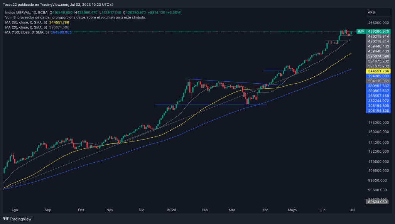Click the green 426280.970 current price label

click(378, 31)
